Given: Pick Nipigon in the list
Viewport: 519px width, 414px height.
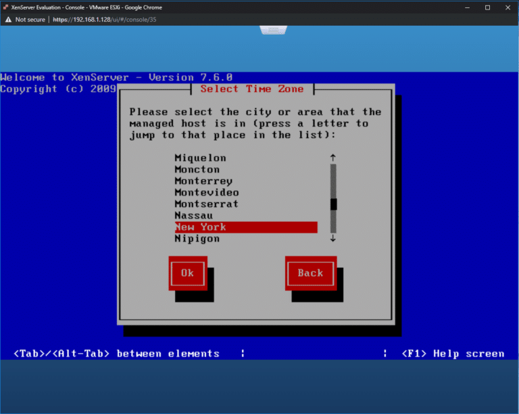Looking at the screenshot, I should click(197, 239).
